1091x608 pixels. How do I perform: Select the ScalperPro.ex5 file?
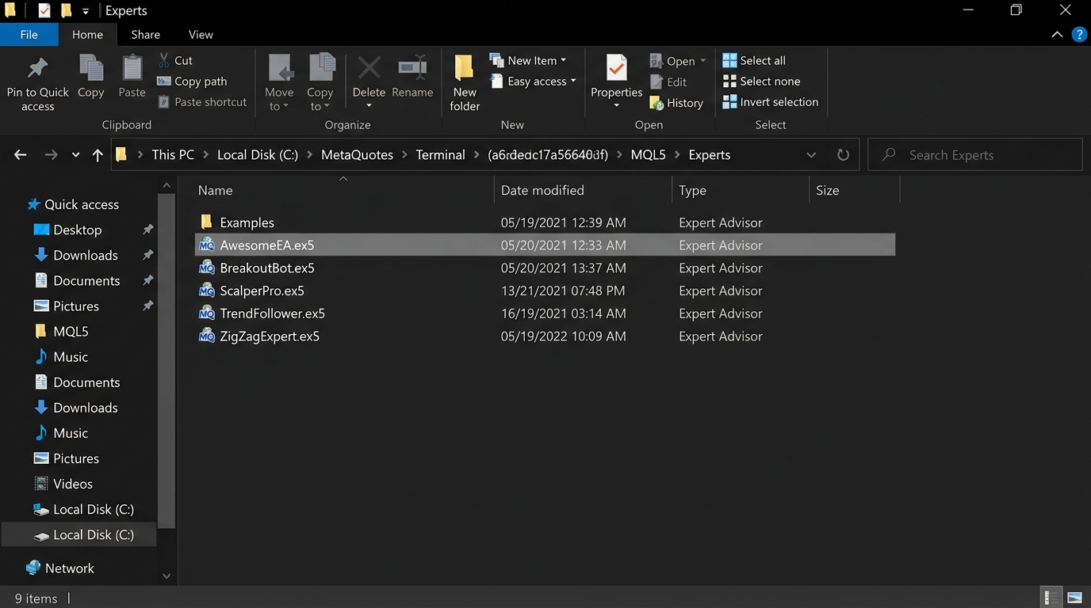[545, 291]
